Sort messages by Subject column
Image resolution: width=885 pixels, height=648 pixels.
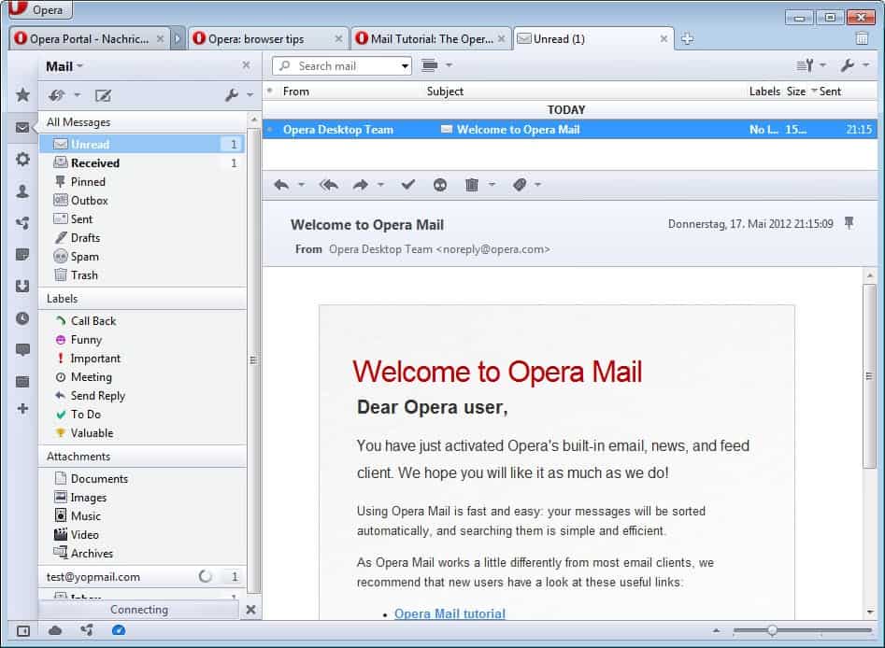pos(445,92)
